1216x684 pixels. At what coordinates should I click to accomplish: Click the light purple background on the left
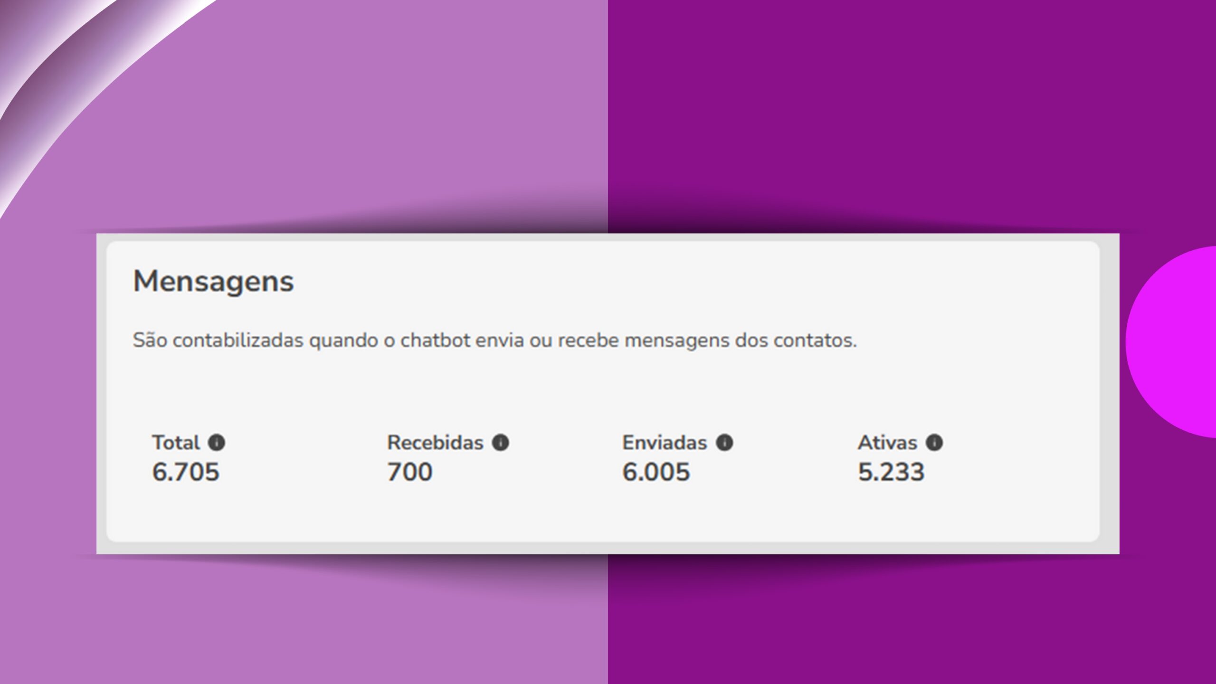pyautogui.click(x=332, y=119)
